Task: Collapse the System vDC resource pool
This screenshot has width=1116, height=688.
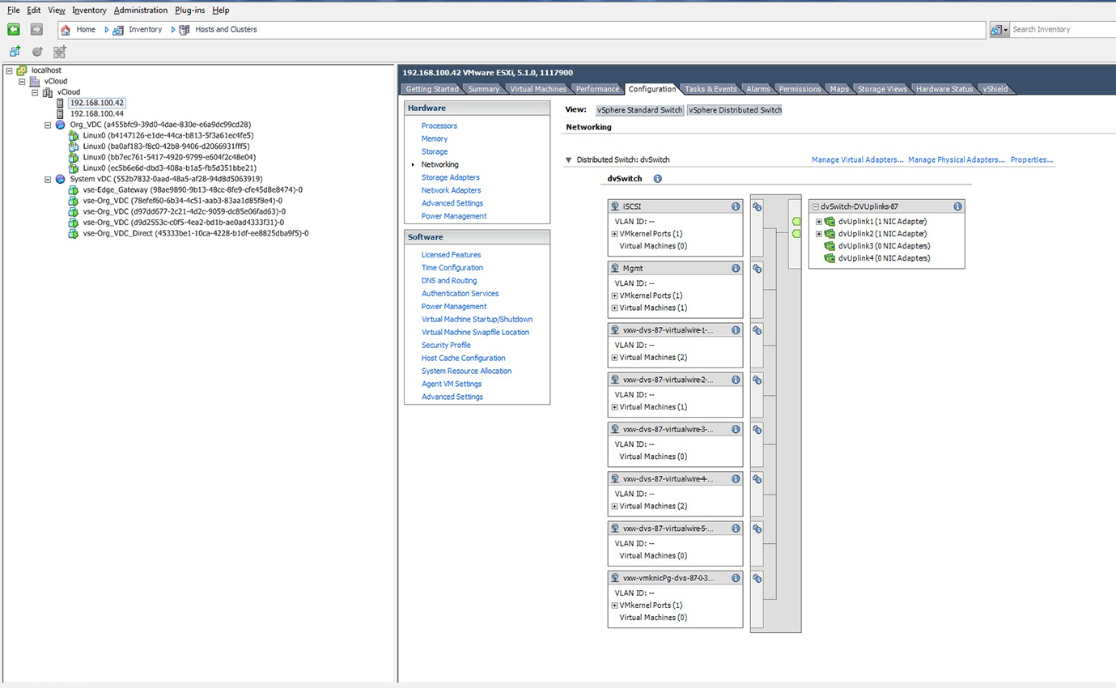Action: click(48, 179)
